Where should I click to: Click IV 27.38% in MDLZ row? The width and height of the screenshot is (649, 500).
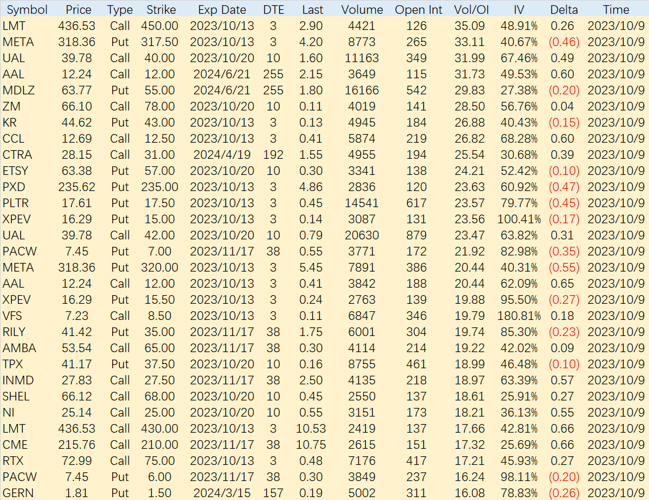tap(519, 90)
